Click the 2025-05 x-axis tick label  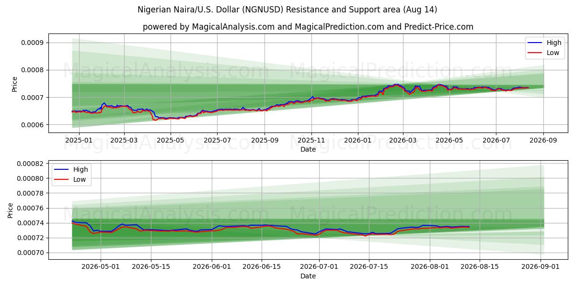(171, 140)
